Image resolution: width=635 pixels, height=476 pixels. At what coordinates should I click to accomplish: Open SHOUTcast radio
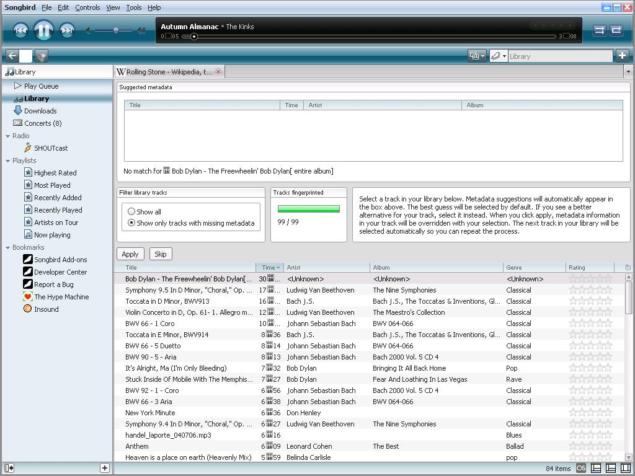pyautogui.click(x=51, y=148)
